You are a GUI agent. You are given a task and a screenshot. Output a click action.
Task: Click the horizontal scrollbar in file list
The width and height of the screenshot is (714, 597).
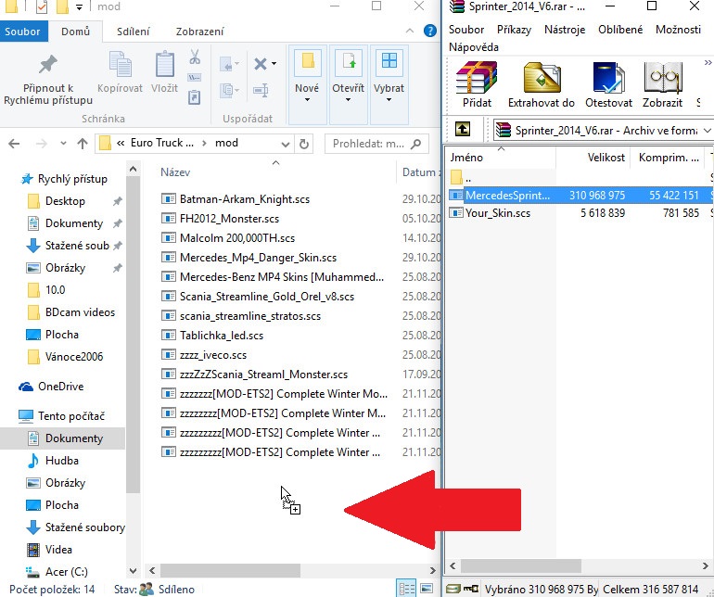(278, 570)
